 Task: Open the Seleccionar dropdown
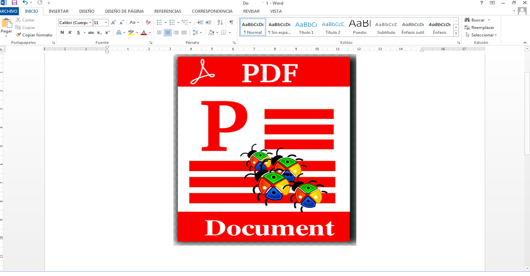[481, 35]
